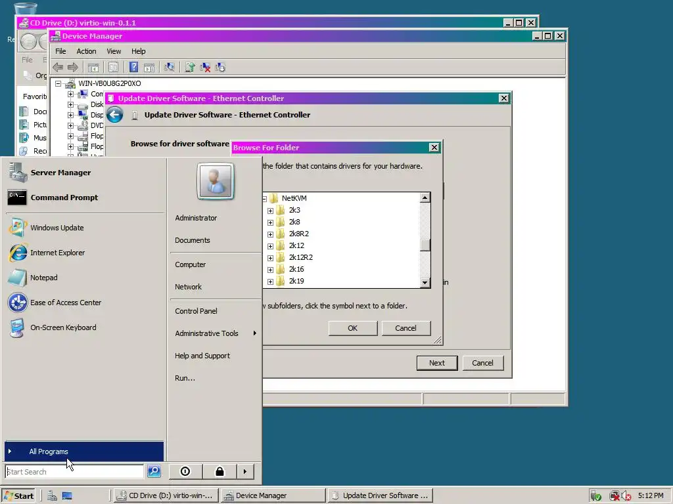This screenshot has width=673, height=504.
Task: Click the folder list scroll up arrow
Action: pos(425,198)
